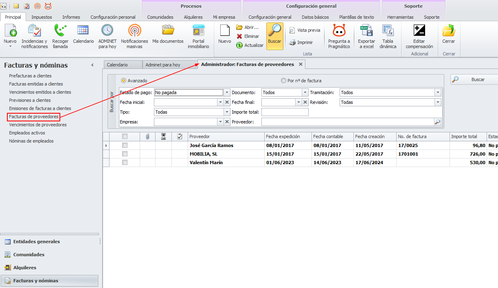Open Notificaciones masivas
This screenshot has height=288, width=498.
point(134,31)
